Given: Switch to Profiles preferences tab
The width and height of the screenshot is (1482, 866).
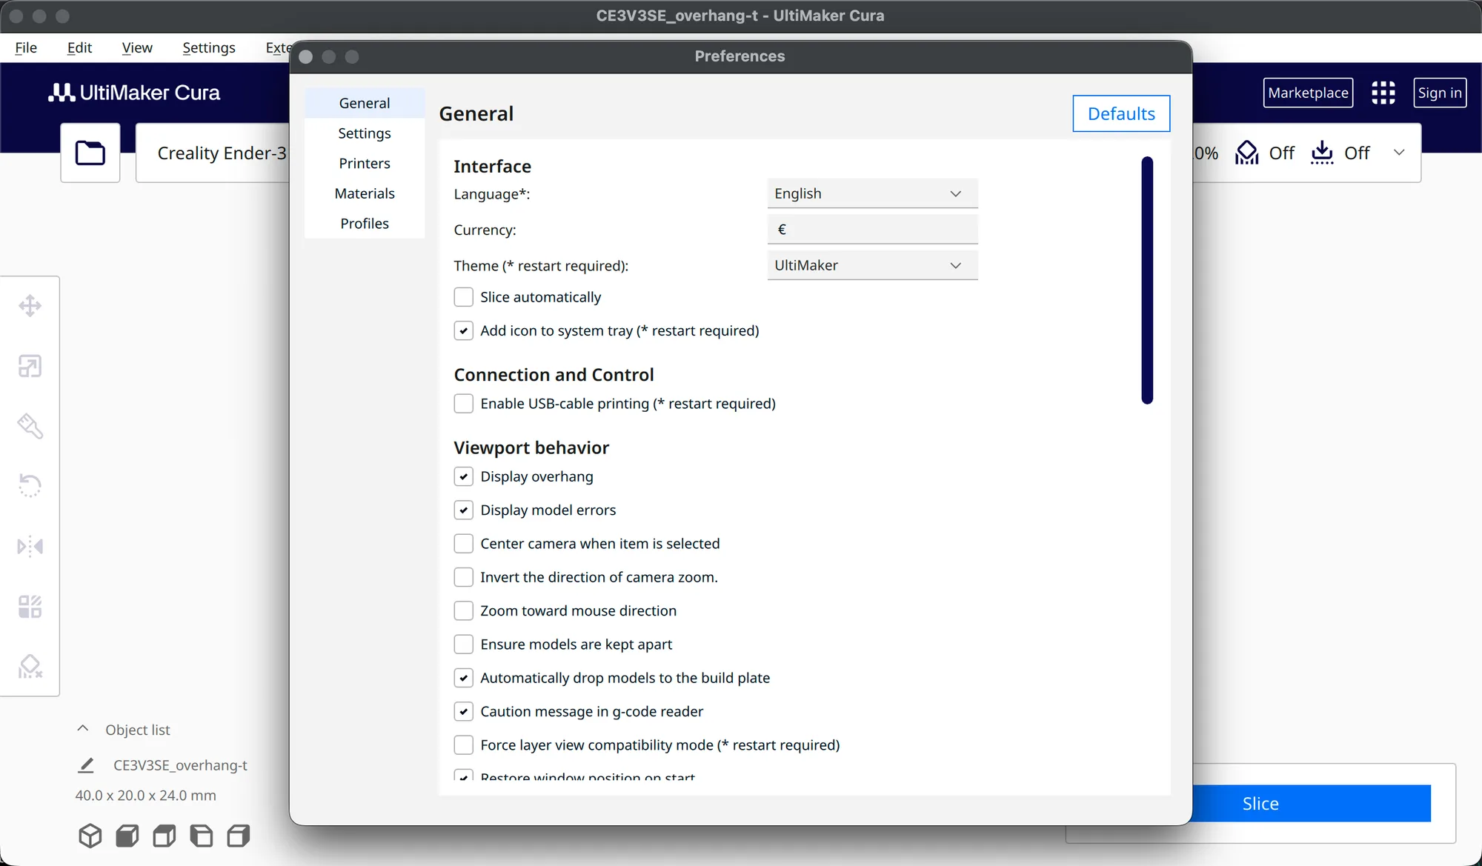Looking at the screenshot, I should point(365,224).
